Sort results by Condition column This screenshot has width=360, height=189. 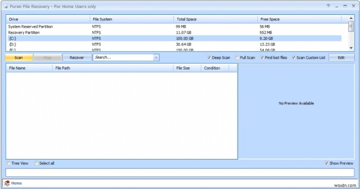pyautogui.click(x=215, y=68)
